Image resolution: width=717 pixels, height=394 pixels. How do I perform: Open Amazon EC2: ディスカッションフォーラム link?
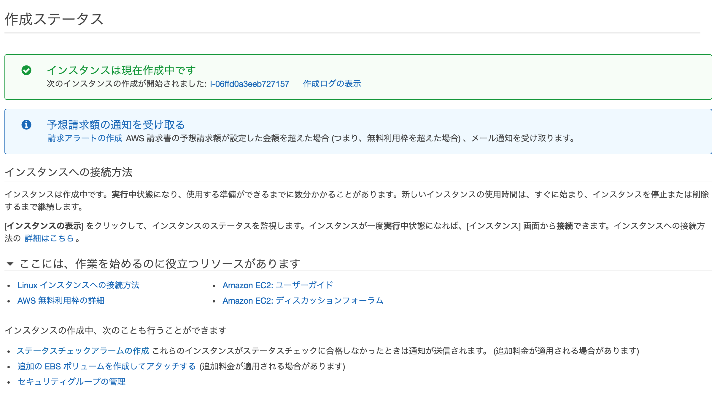(303, 301)
